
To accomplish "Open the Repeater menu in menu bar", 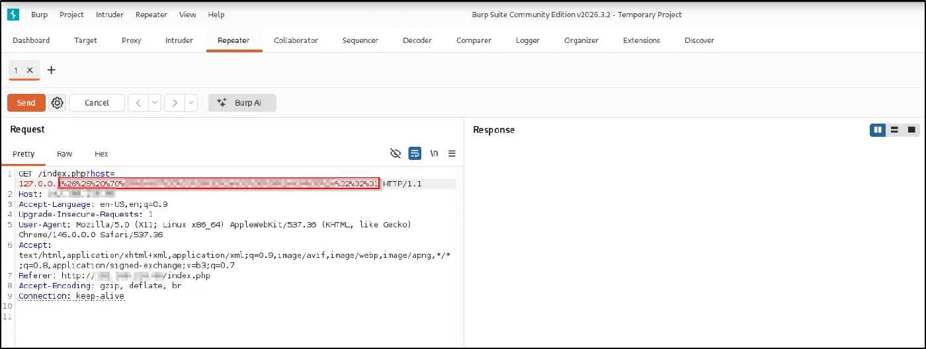I will pyautogui.click(x=151, y=15).
